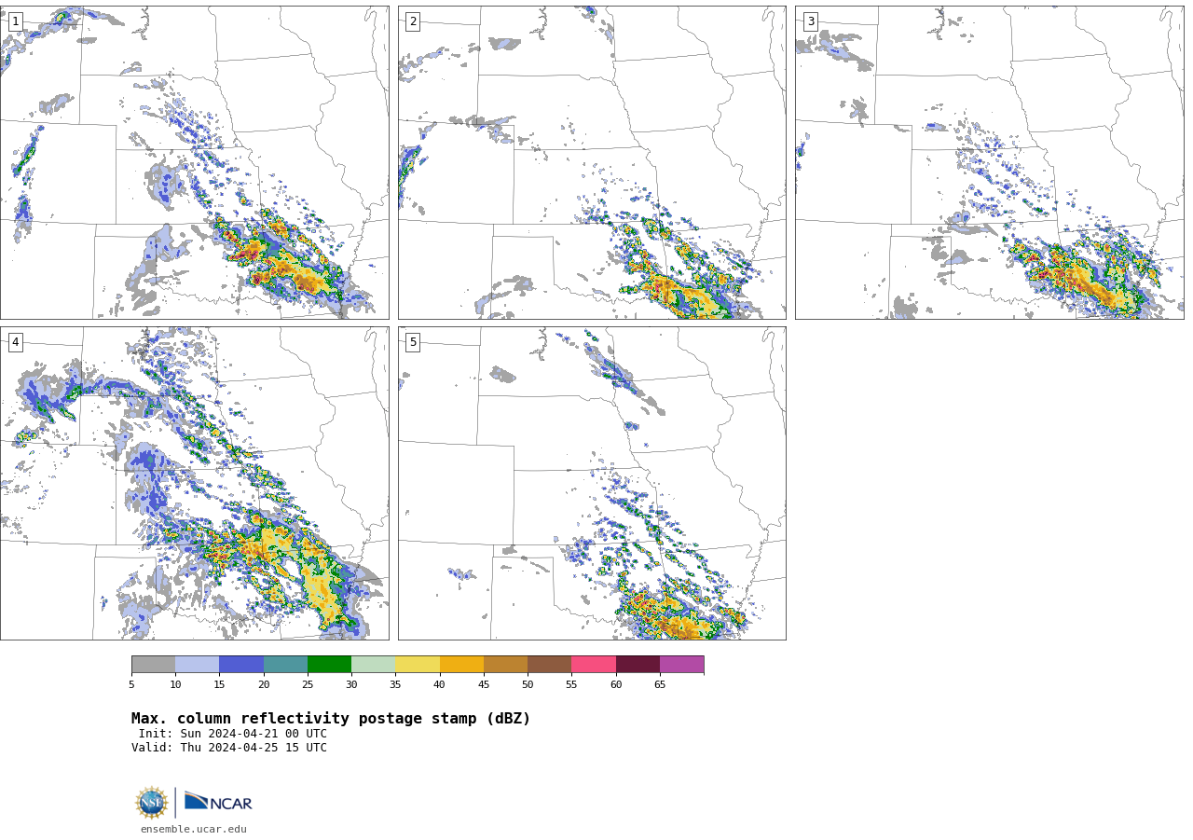
Task: Click the tan 45-50 dBZ swatch
Action: pos(505,665)
